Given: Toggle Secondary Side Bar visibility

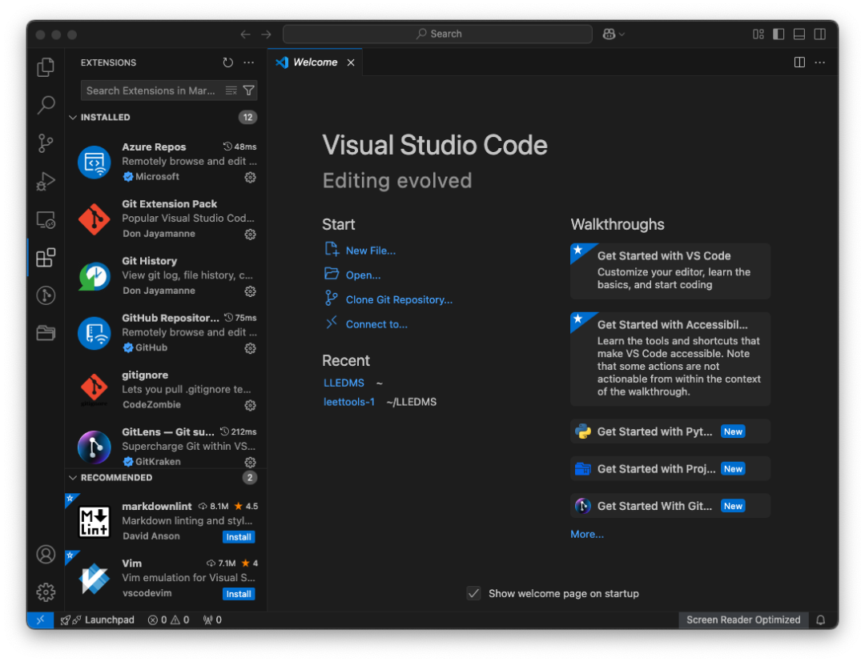Looking at the screenshot, I should pyautogui.click(x=820, y=34).
